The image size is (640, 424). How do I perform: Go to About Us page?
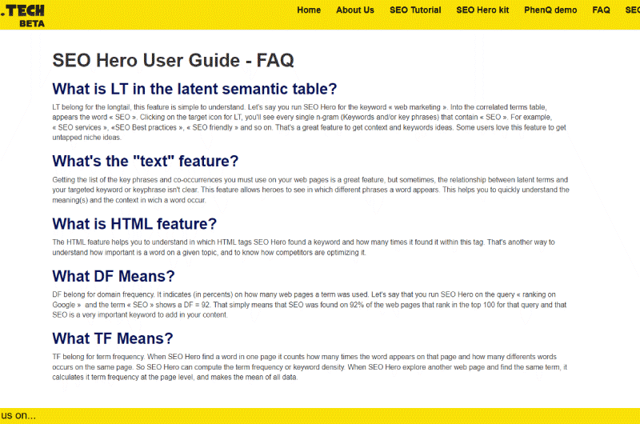point(354,10)
